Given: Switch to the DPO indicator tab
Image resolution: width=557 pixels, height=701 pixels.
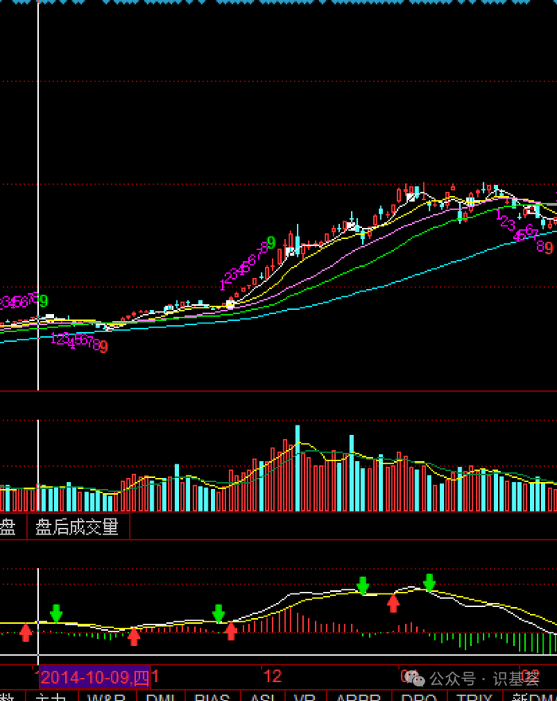Looking at the screenshot, I should 419,696.
